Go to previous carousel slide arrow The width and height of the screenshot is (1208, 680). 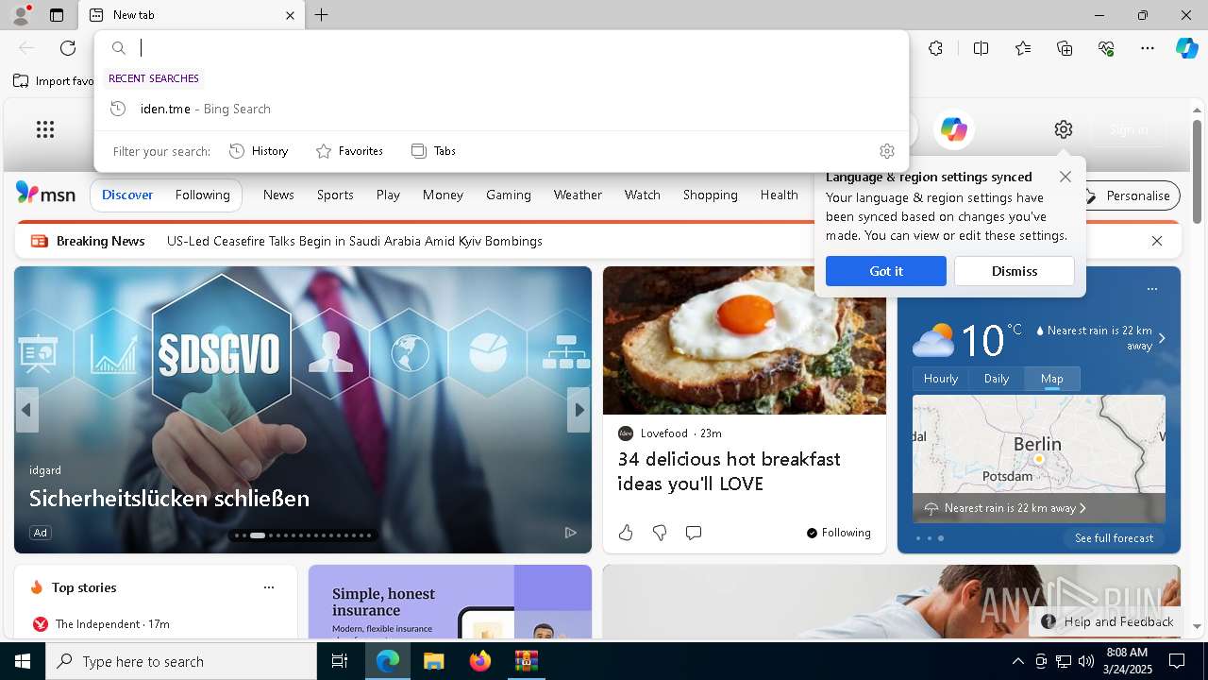(x=26, y=410)
